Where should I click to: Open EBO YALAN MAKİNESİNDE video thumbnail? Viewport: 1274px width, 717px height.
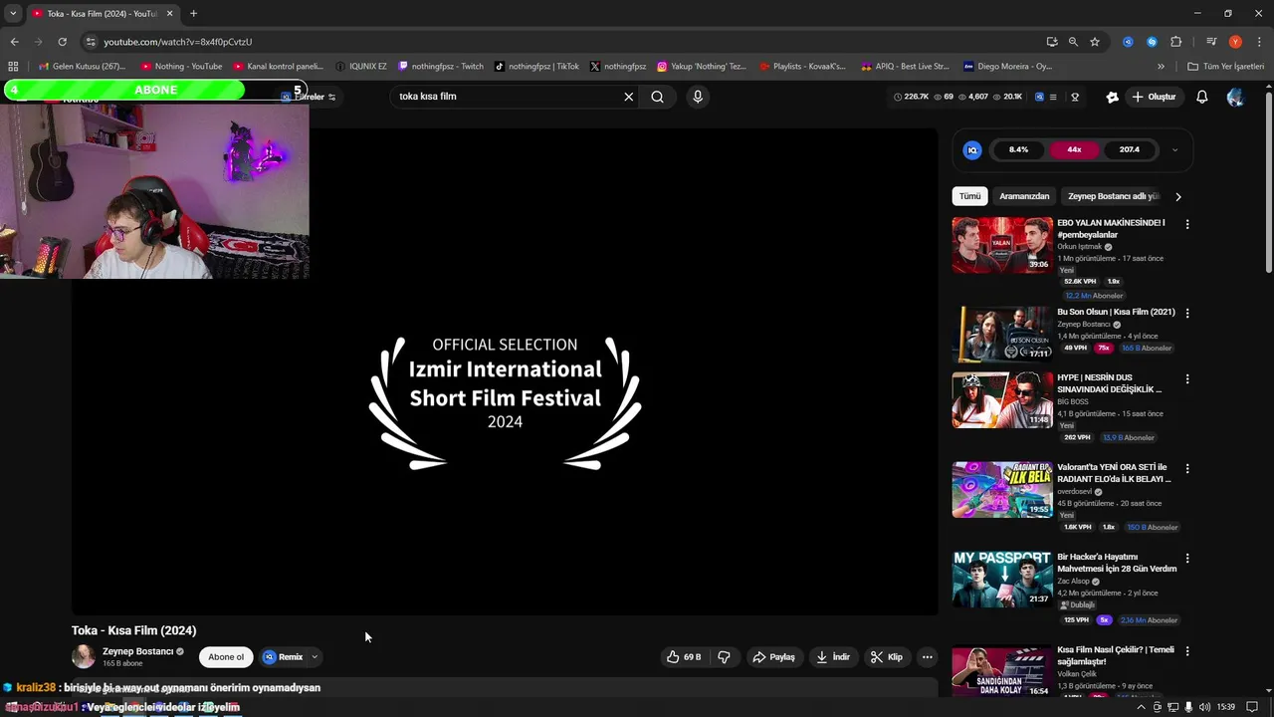[x=1002, y=245]
